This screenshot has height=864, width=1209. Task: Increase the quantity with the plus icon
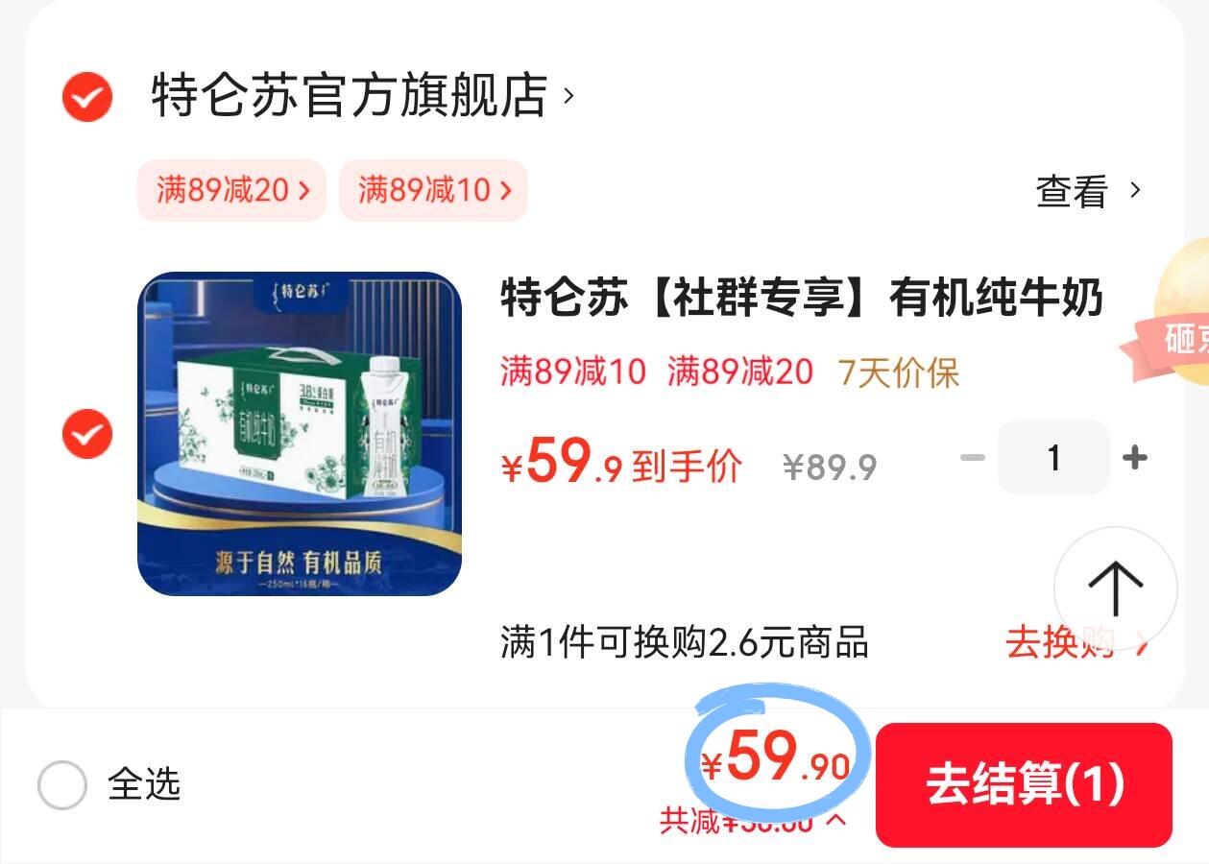point(1135,457)
